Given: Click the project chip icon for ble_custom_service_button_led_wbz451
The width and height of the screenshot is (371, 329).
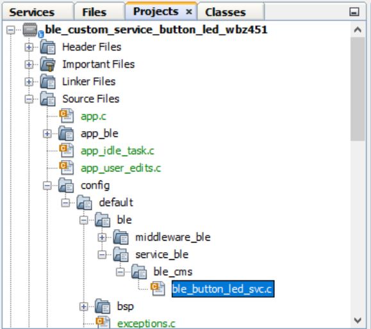Looking at the screenshot, I should (31, 30).
